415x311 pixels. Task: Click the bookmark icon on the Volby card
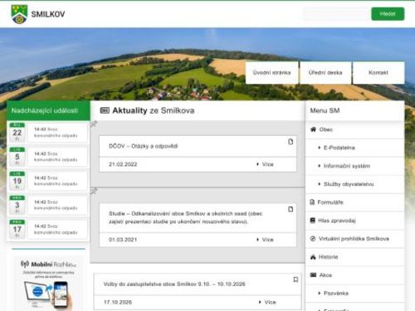tap(295, 279)
